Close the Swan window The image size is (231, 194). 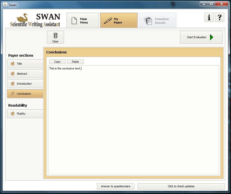click(222, 4)
